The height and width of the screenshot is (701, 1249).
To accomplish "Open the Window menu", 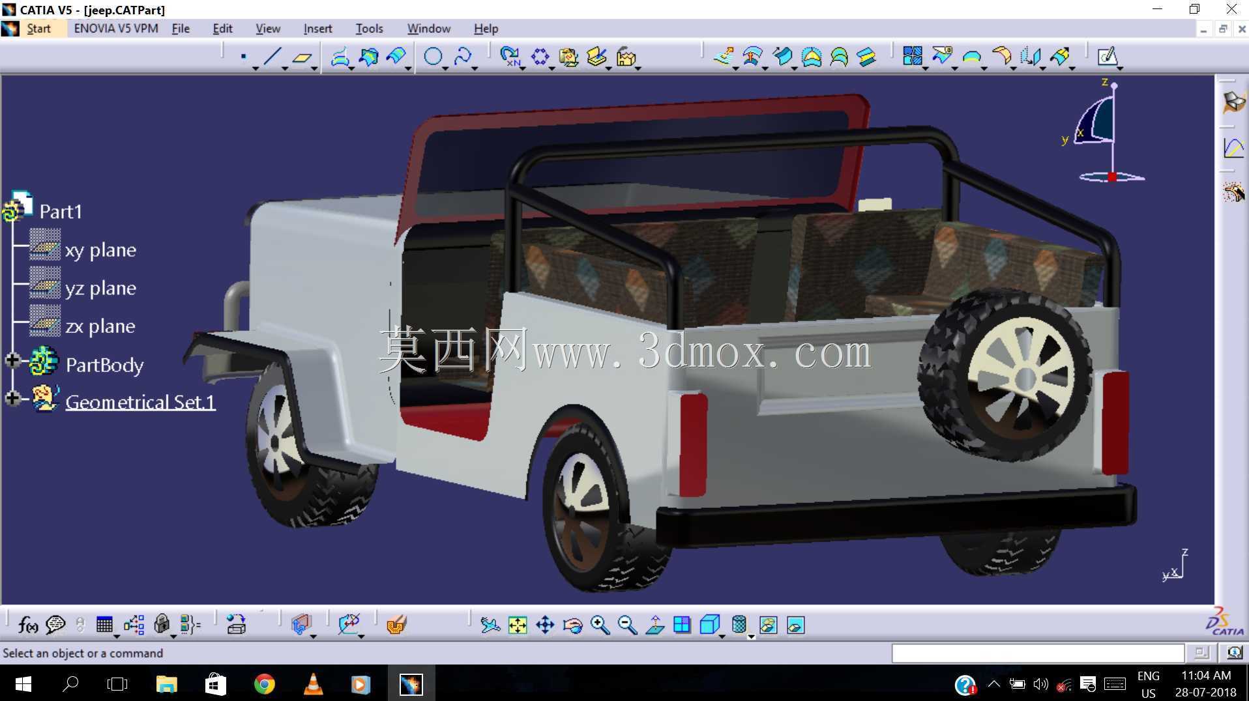I will click(429, 29).
